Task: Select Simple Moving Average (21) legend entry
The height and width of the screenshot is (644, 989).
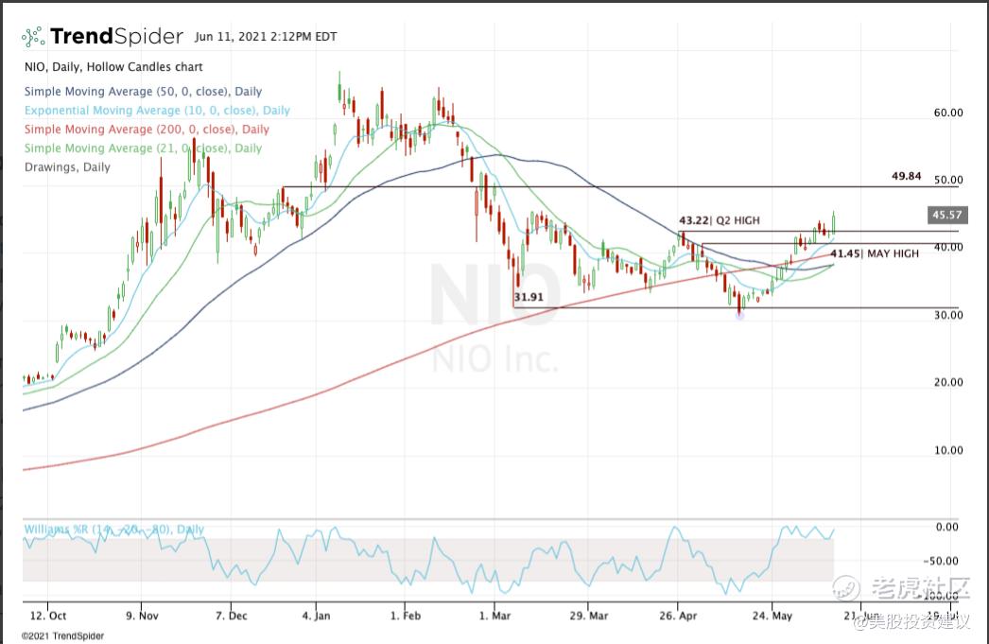Action: [x=143, y=148]
